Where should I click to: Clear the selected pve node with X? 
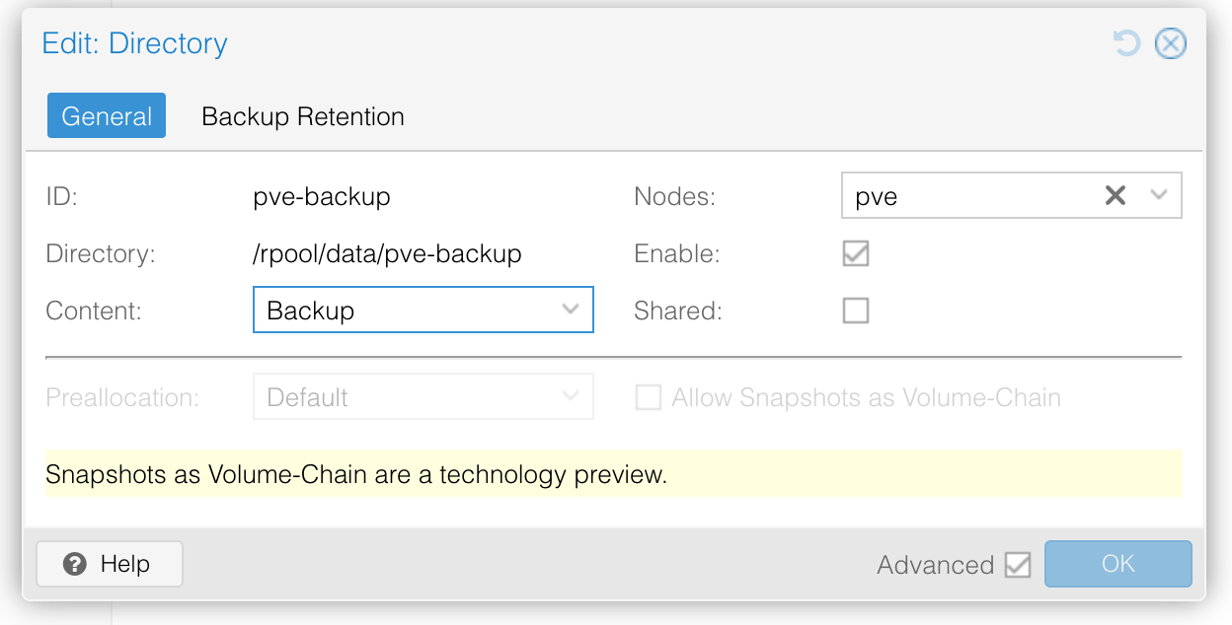coord(1116,196)
